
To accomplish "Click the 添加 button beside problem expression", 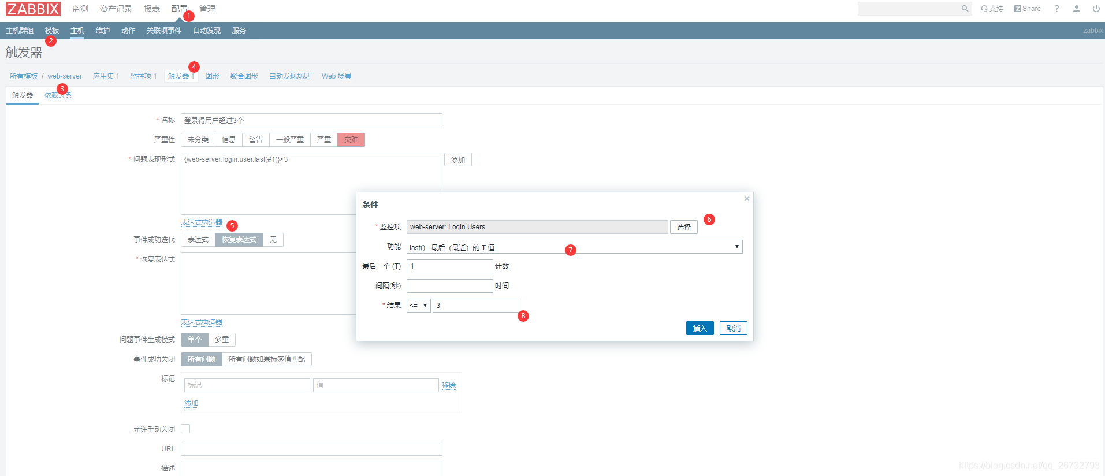I will (458, 159).
